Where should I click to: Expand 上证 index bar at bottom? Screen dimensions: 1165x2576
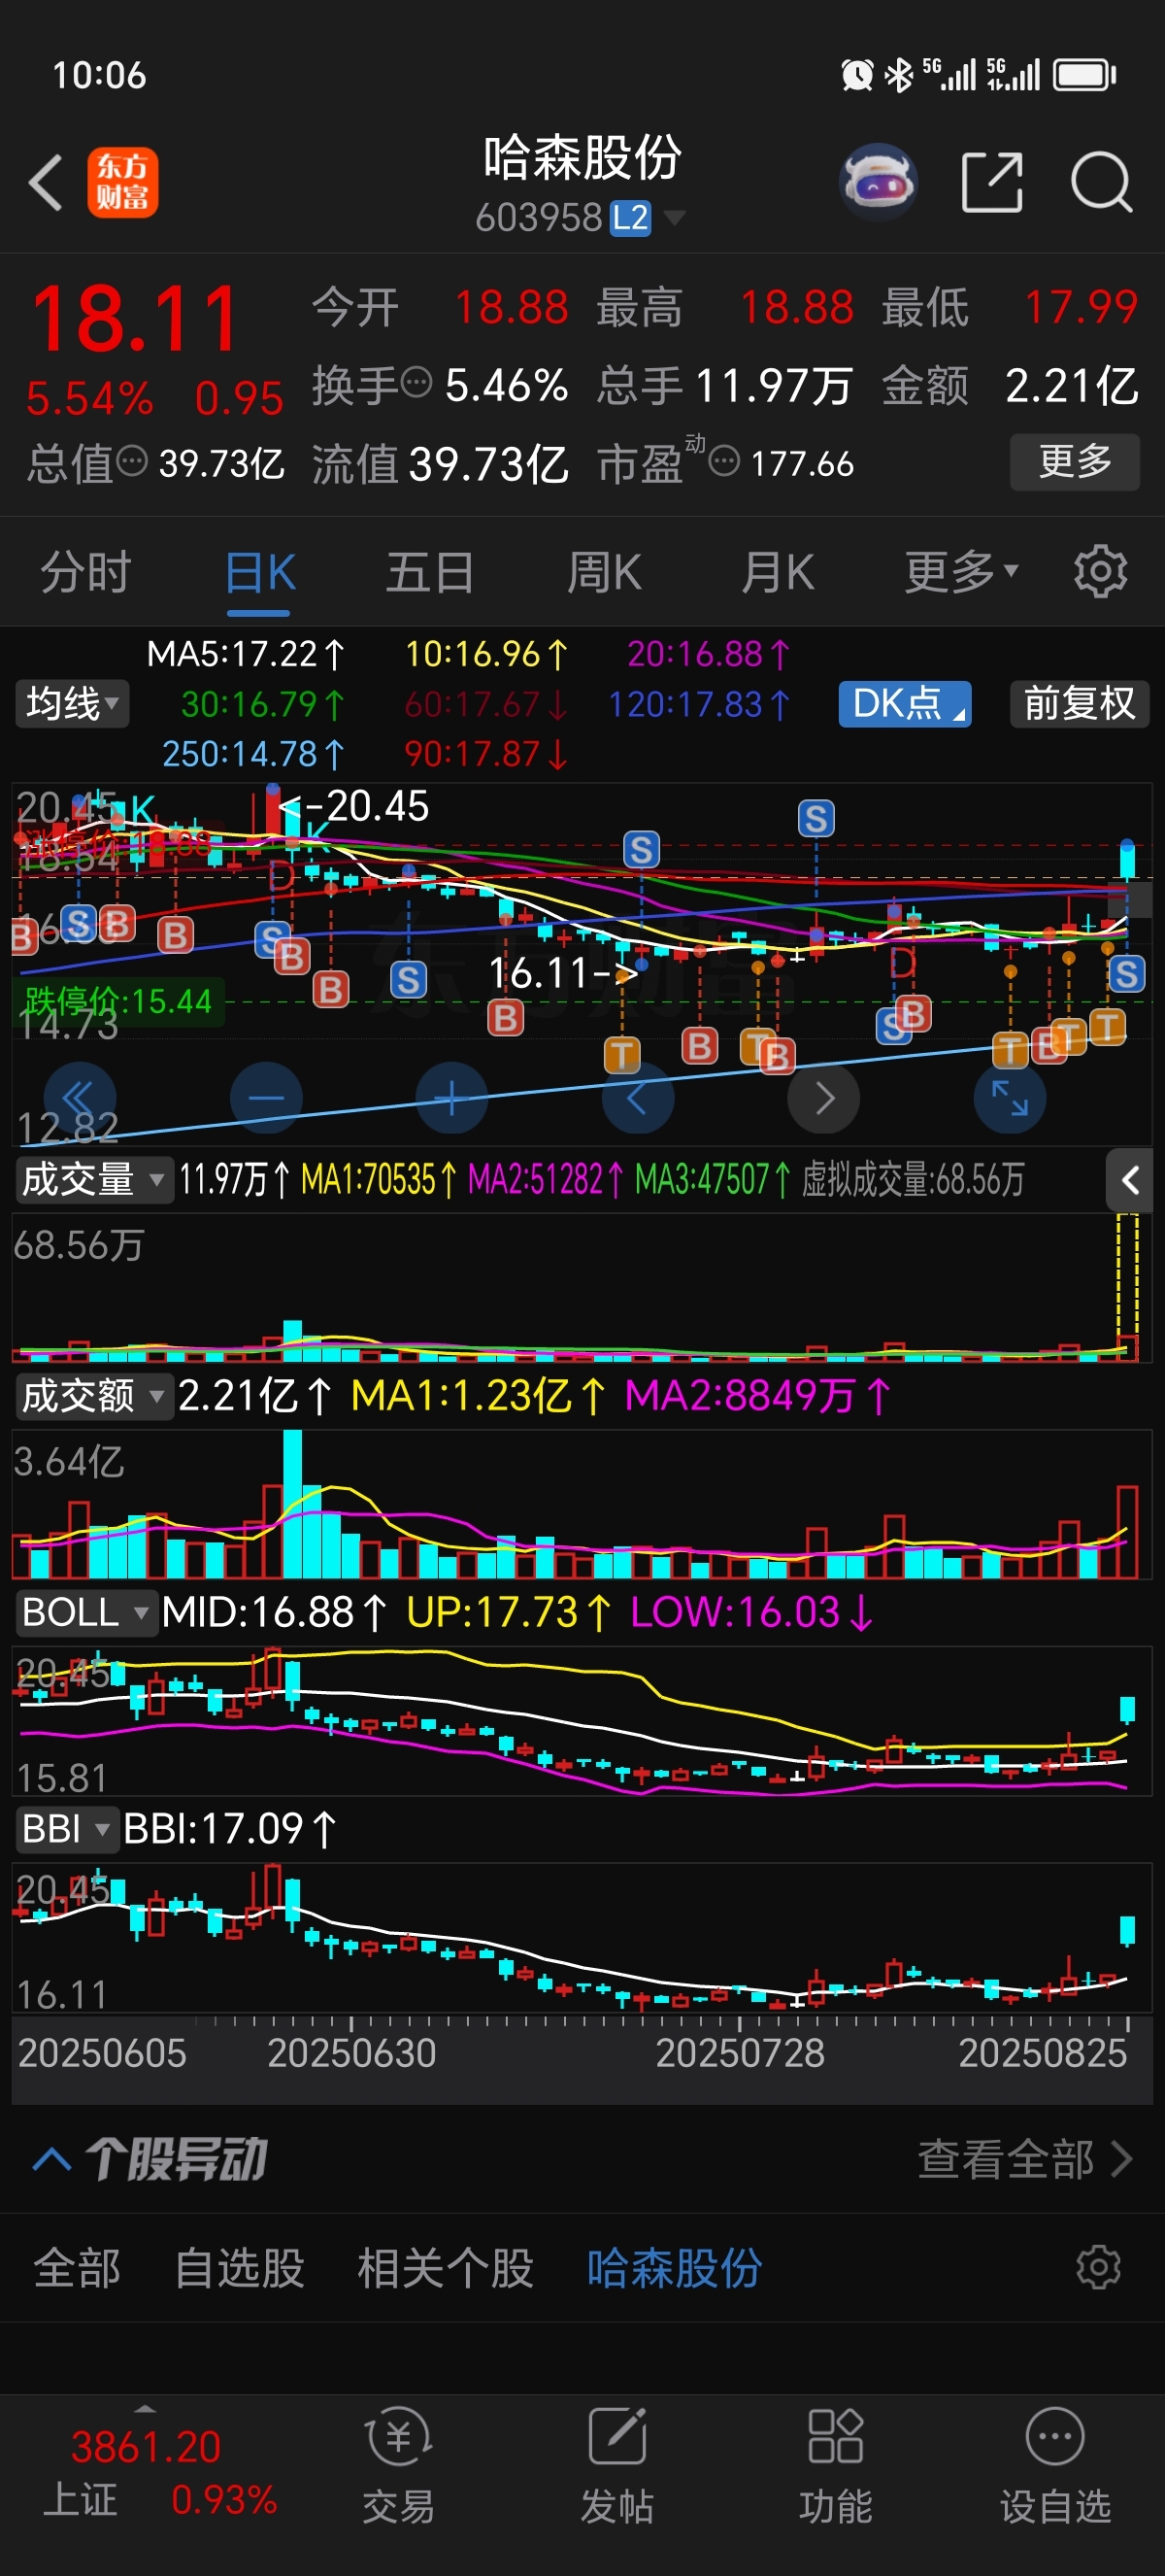click(146, 2409)
